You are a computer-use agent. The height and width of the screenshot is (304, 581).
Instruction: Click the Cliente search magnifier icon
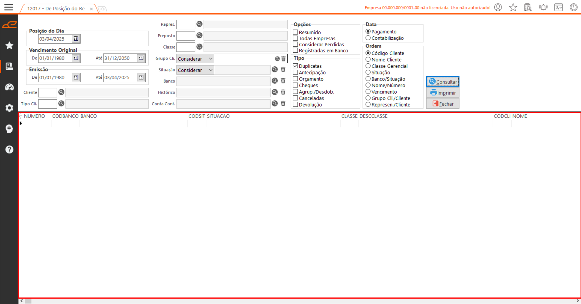61,92
